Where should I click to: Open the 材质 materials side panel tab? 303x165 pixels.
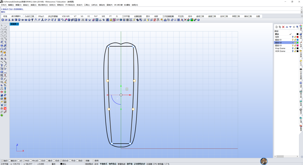(x=301, y=45)
